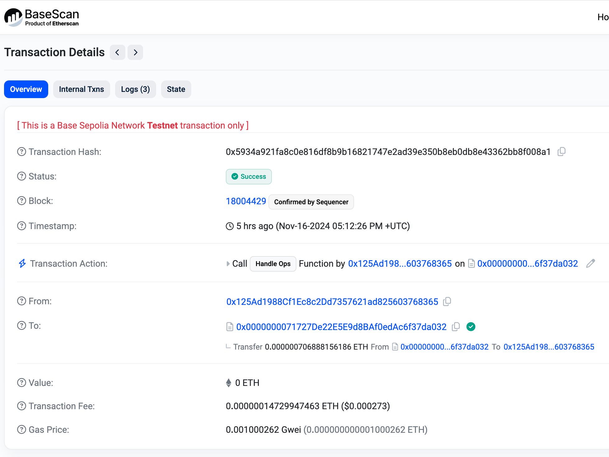This screenshot has height=457, width=609.
Task: Click the Success status badge
Action: [x=249, y=177]
